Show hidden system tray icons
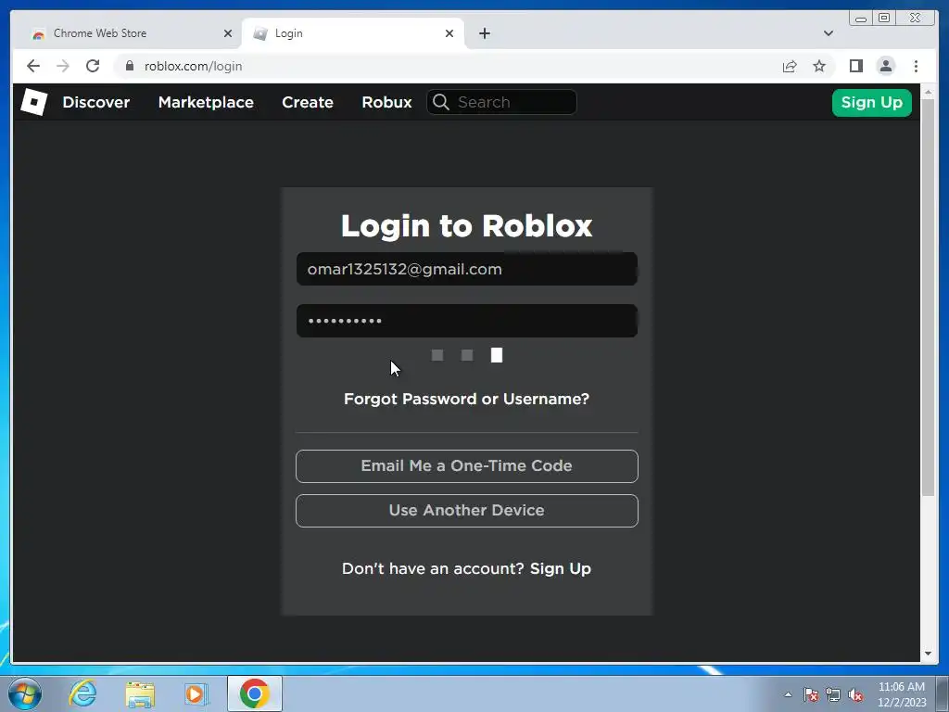 click(788, 694)
